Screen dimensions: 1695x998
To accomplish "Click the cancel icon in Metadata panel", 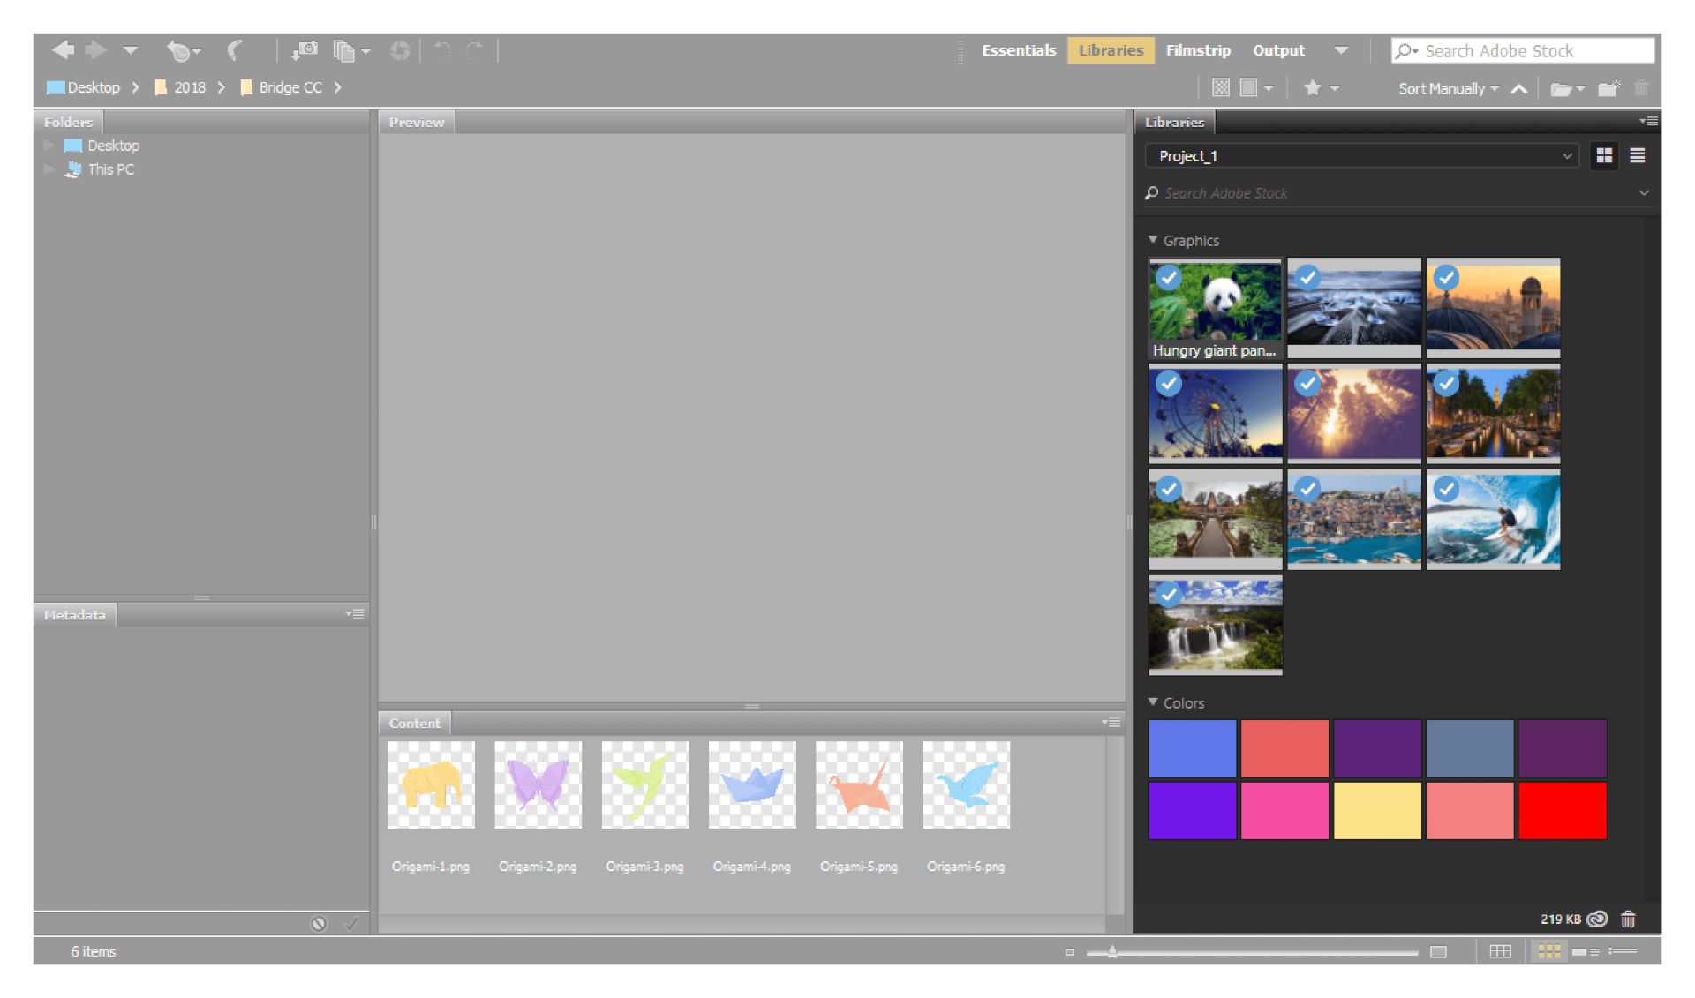I will point(319,923).
